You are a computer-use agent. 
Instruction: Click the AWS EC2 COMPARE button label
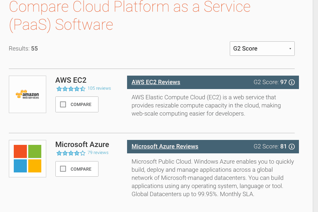click(x=81, y=104)
